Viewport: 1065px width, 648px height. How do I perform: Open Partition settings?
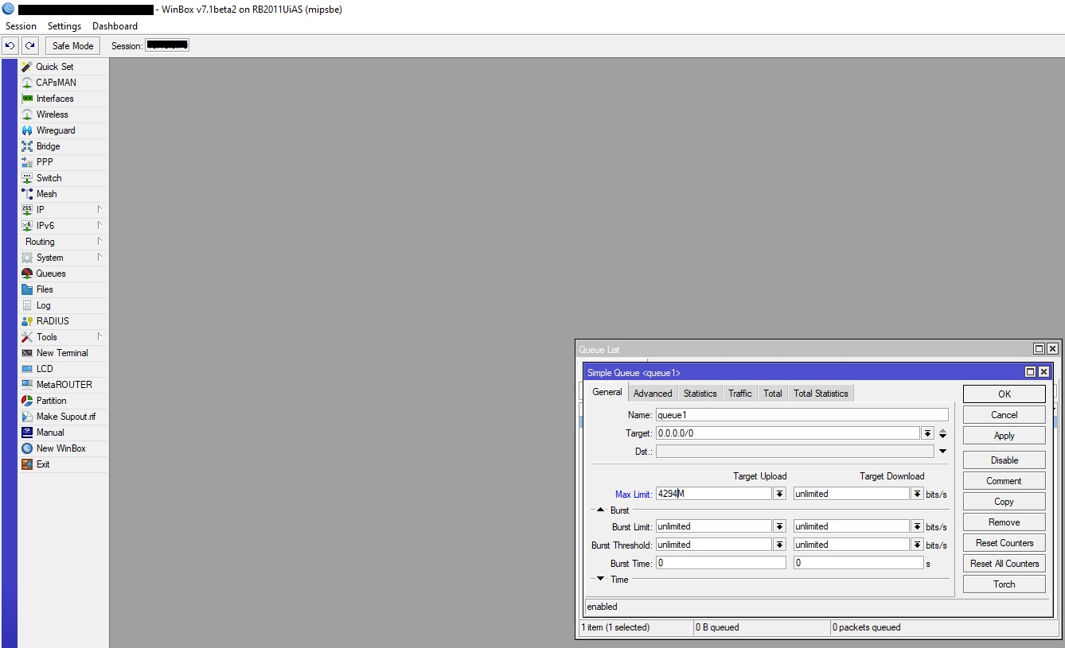pyautogui.click(x=64, y=401)
